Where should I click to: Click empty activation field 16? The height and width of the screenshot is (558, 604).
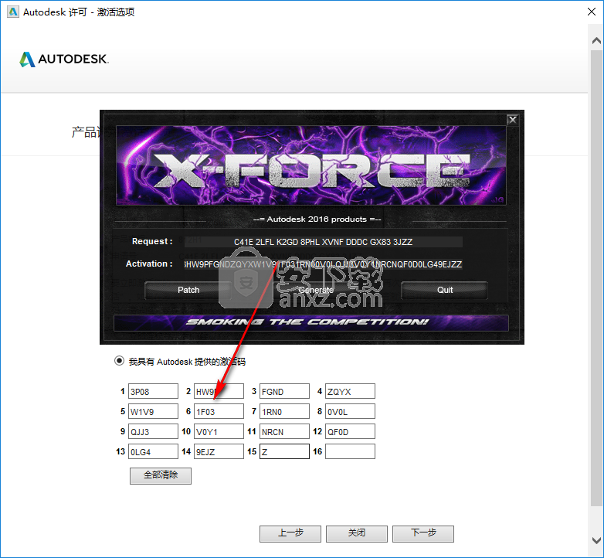[350, 451]
